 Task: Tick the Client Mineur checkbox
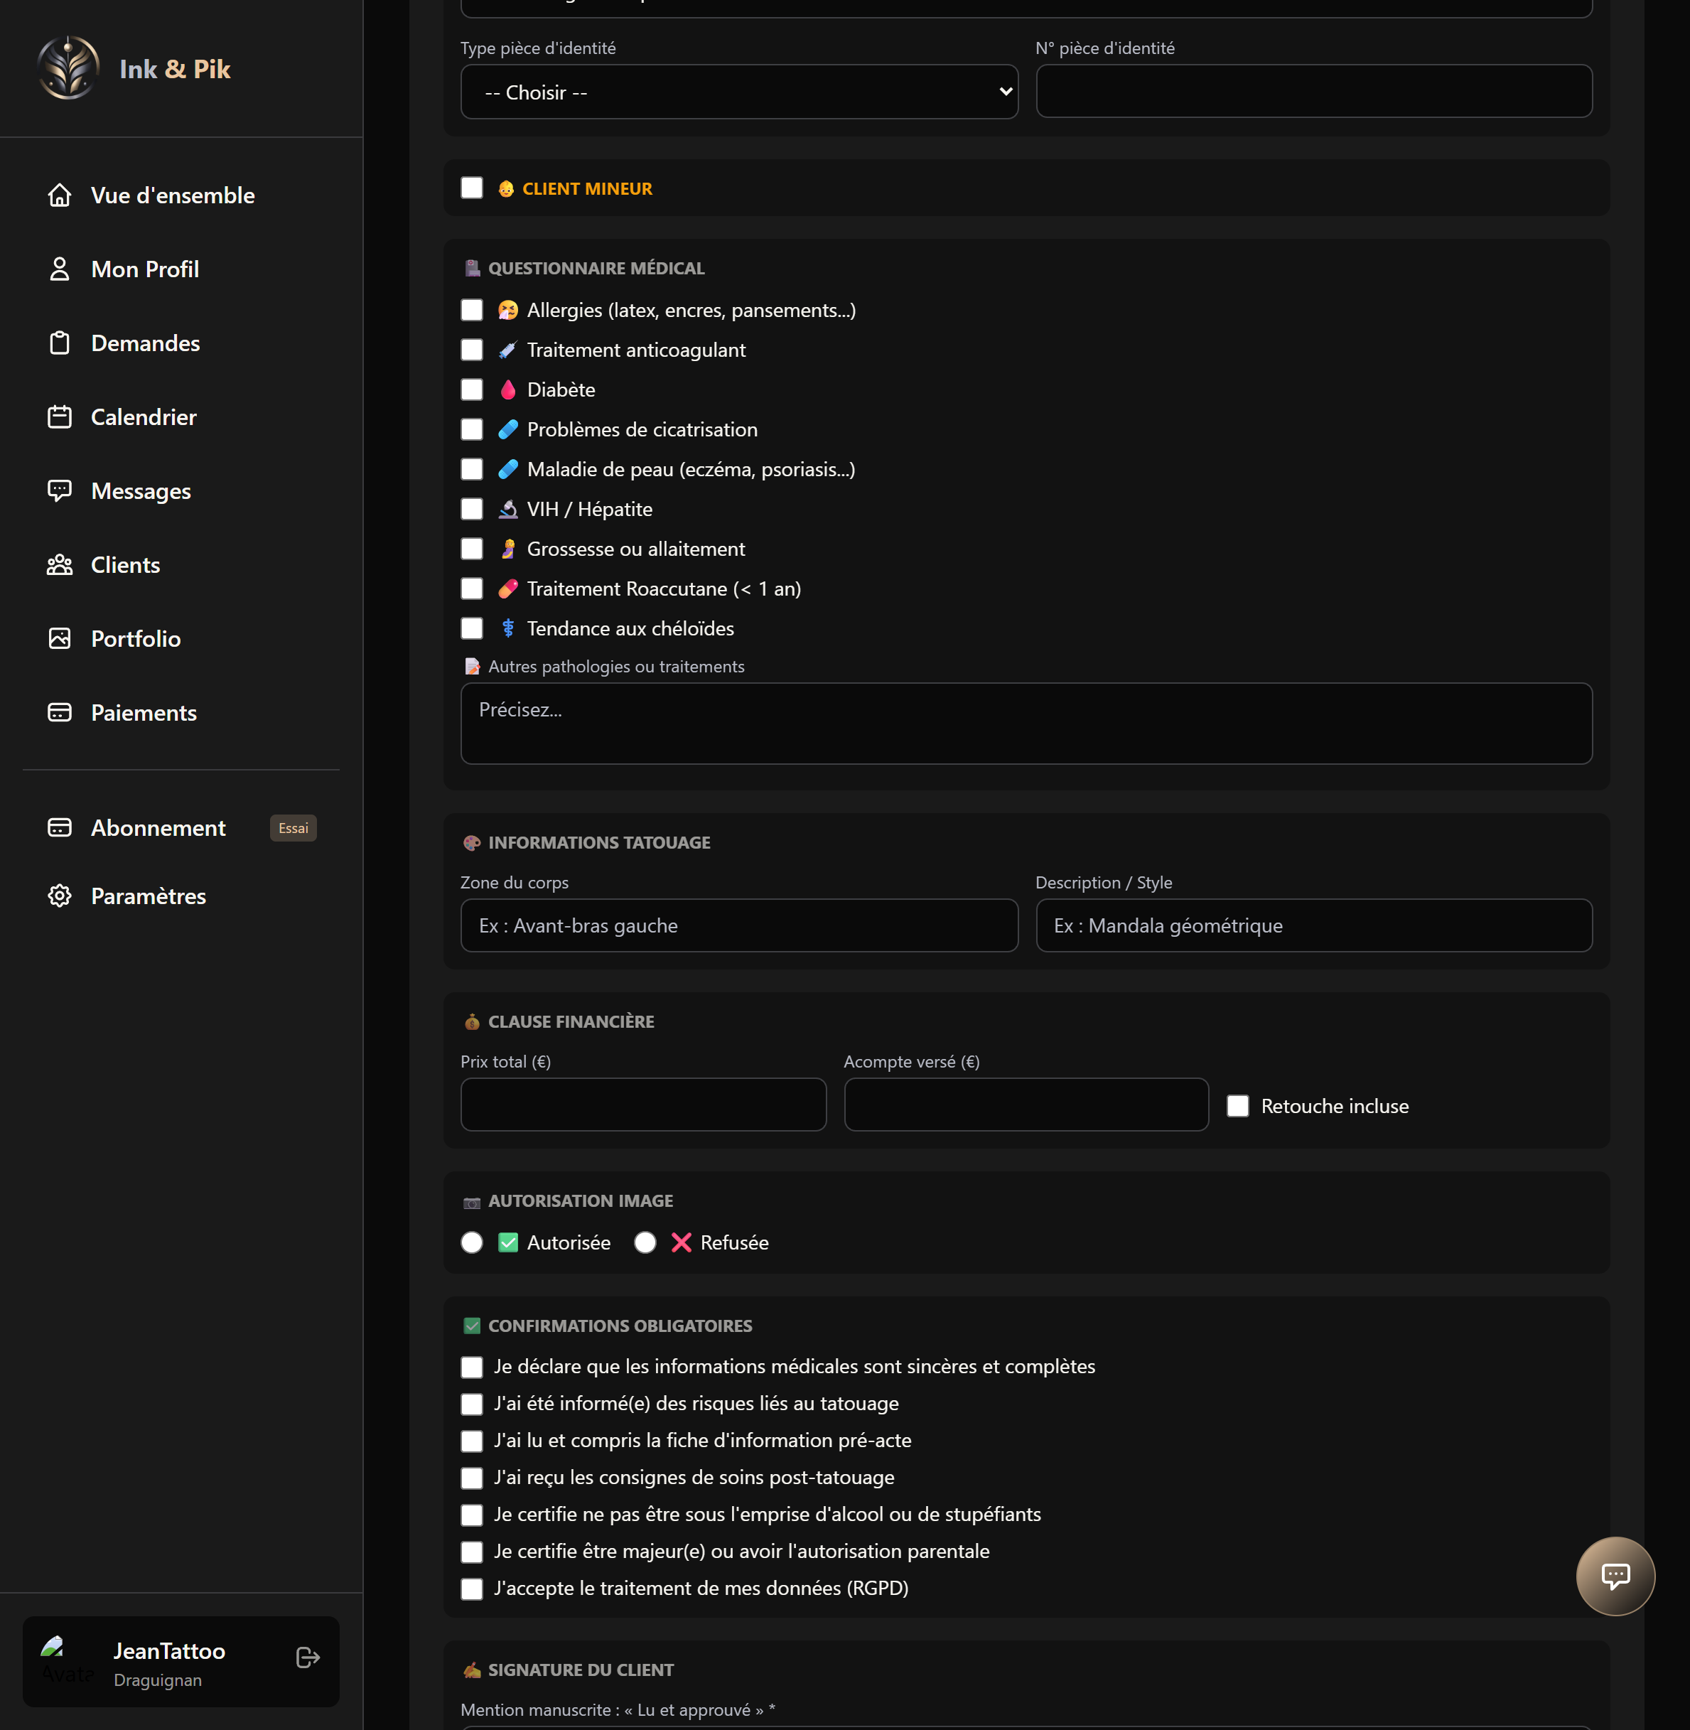click(x=471, y=188)
